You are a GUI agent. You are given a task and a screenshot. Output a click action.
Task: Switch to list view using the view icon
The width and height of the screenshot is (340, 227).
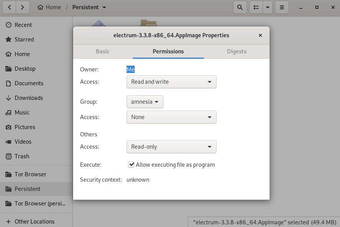[x=256, y=7]
